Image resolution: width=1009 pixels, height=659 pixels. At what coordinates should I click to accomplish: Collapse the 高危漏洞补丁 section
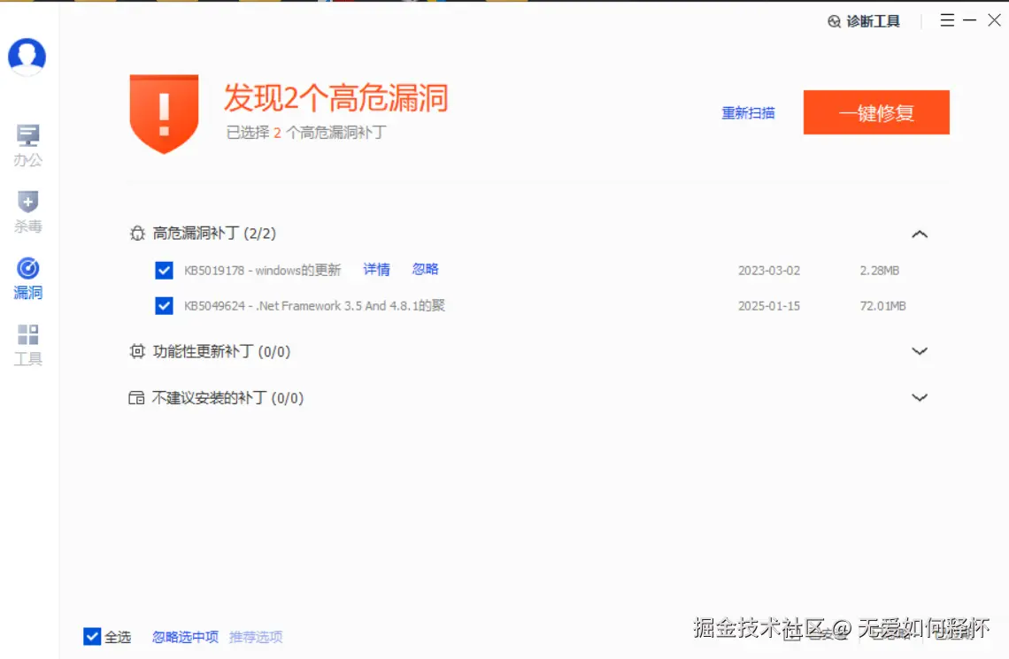click(x=920, y=234)
